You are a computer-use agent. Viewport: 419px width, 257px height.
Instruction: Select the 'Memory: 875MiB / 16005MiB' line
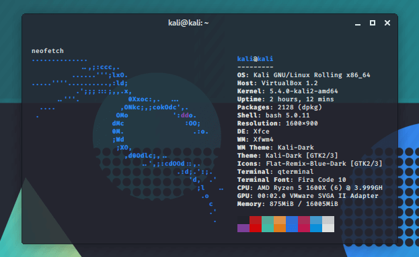(x=288, y=204)
